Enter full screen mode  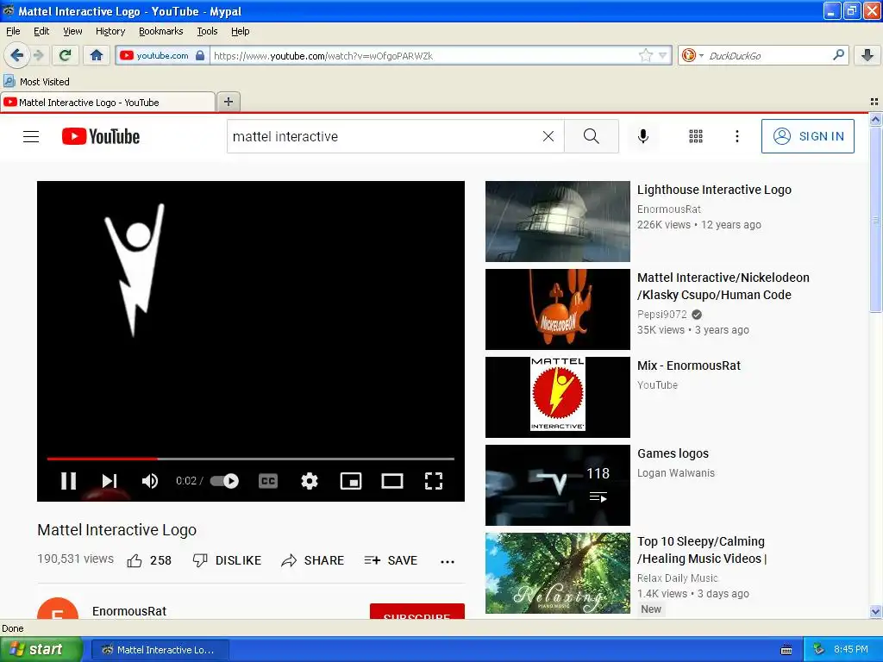[434, 481]
